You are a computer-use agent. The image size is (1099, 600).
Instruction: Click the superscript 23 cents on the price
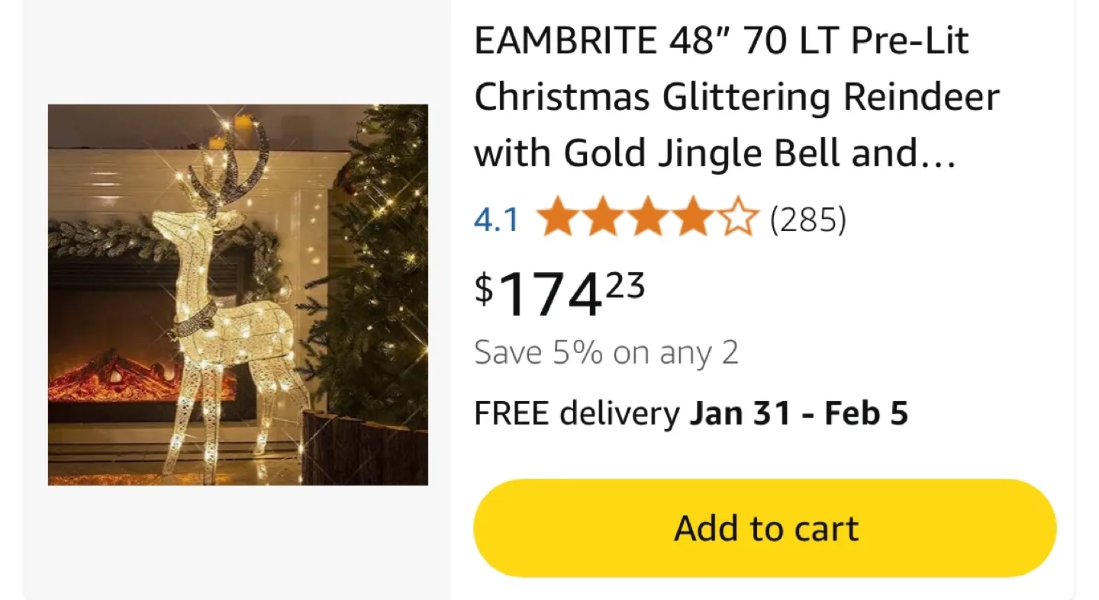point(627,284)
